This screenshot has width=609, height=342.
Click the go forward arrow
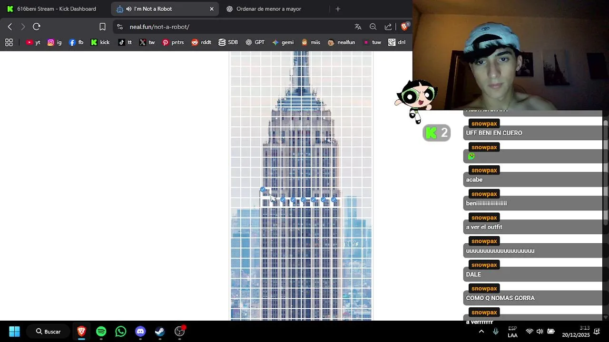pos(23,27)
